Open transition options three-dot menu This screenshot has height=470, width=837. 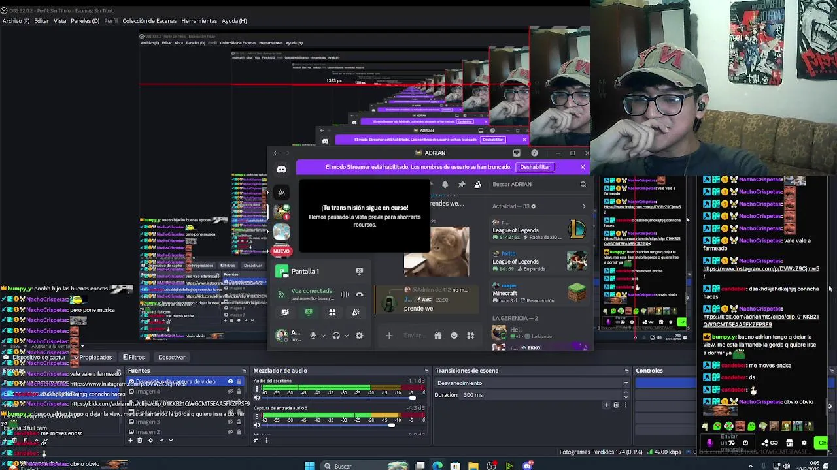[625, 405]
